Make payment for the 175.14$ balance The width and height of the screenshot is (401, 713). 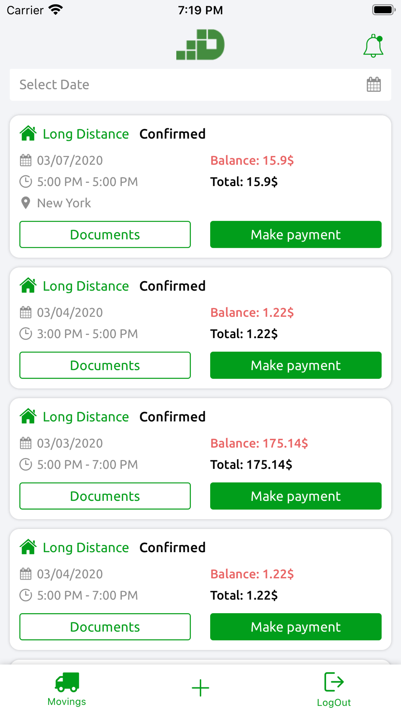click(x=296, y=496)
